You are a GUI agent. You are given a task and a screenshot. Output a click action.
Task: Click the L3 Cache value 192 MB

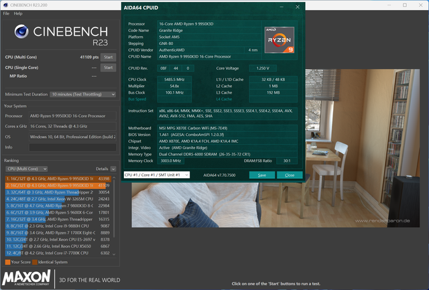tap(273, 92)
